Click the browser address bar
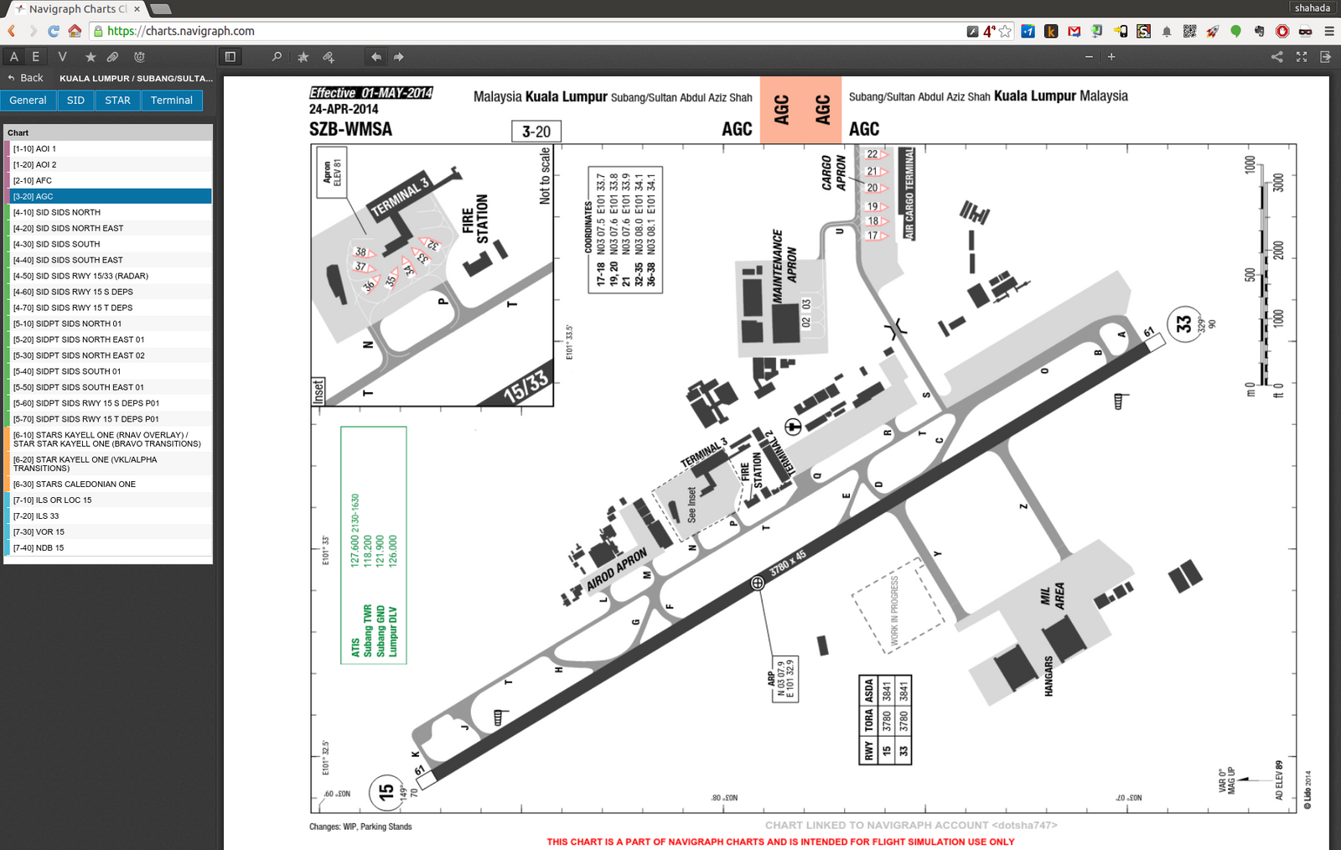 (x=536, y=31)
